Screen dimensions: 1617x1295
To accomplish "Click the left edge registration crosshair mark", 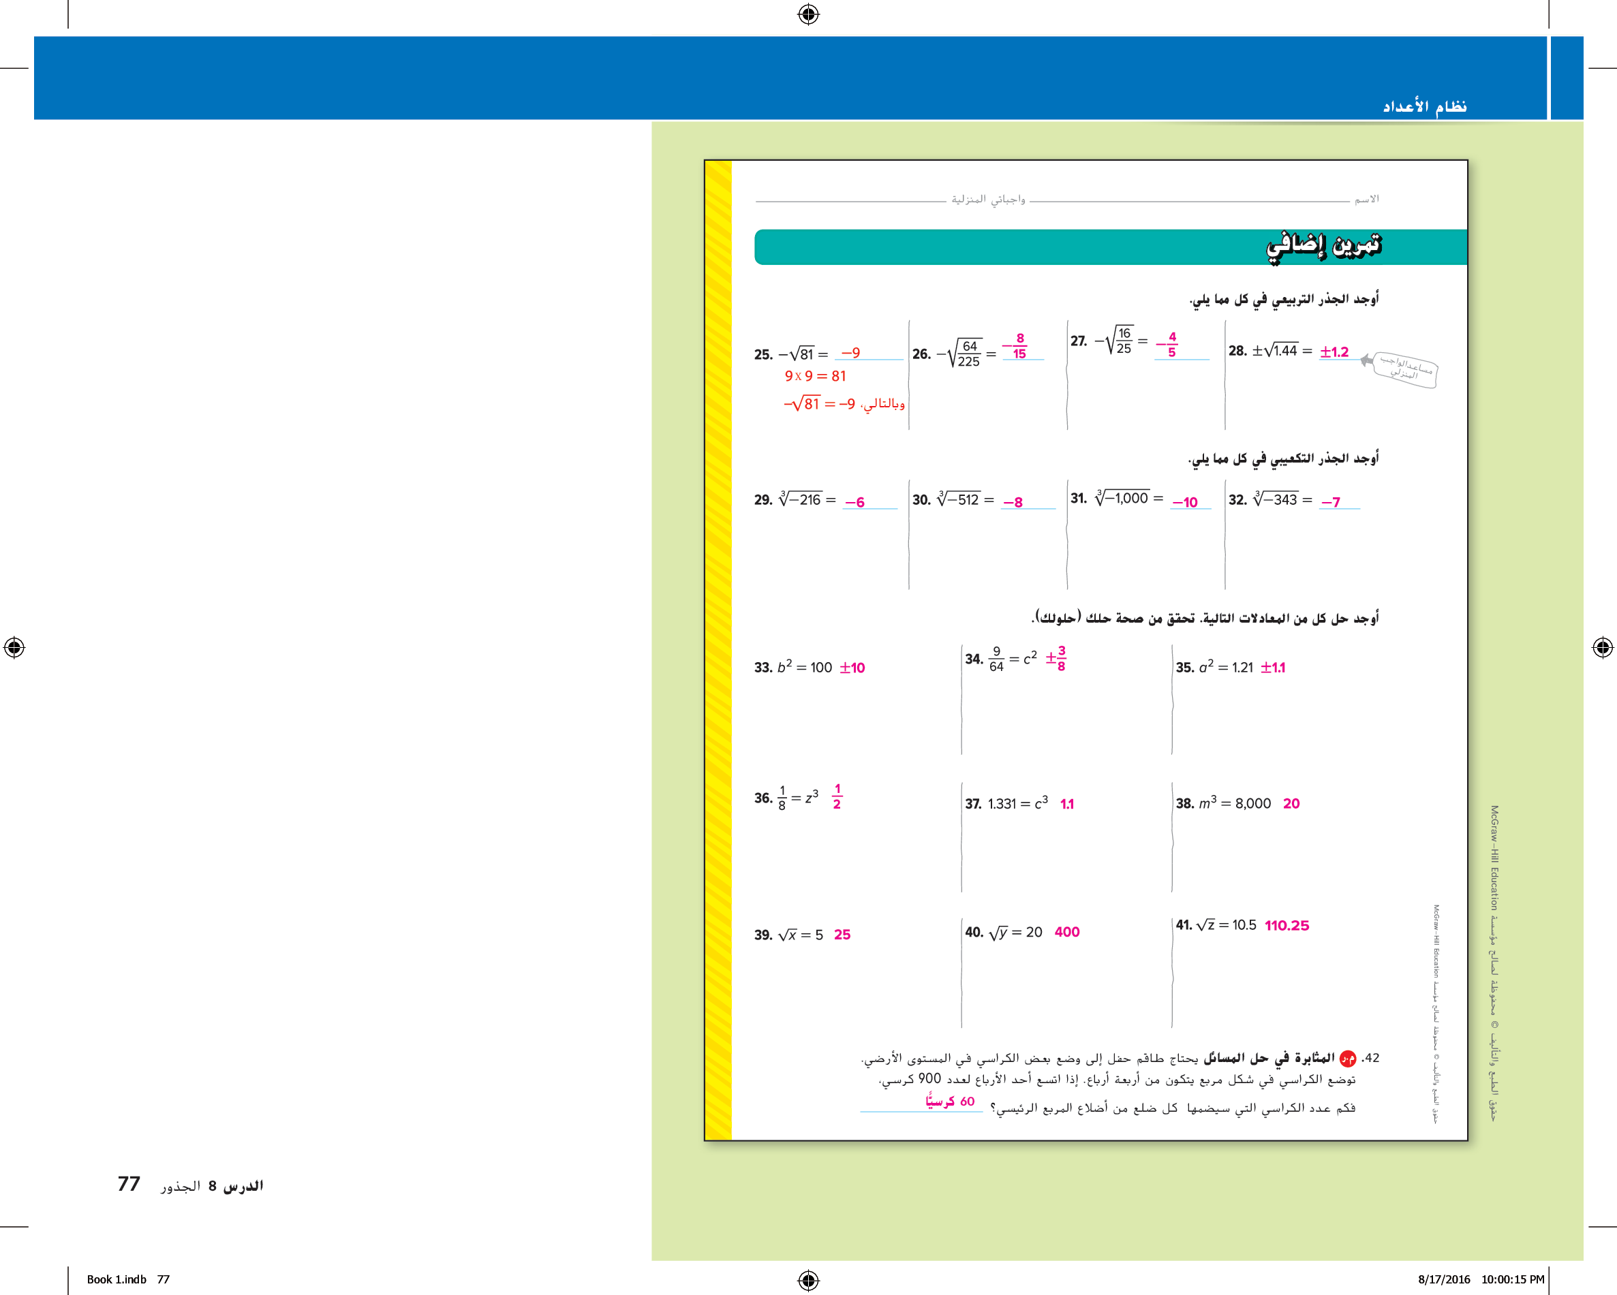I will (14, 647).
